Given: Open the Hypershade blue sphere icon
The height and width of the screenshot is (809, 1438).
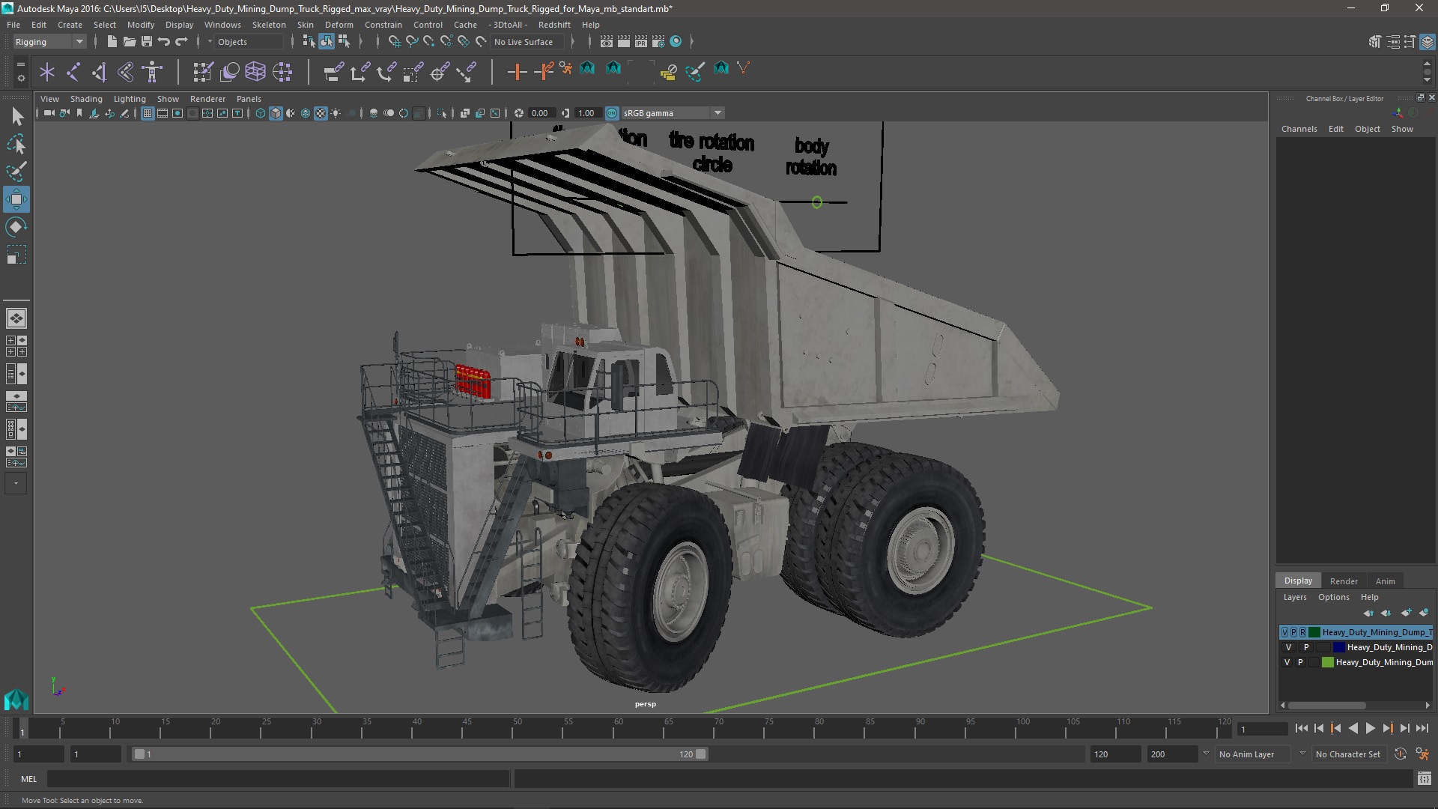Looking at the screenshot, I should click(676, 42).
